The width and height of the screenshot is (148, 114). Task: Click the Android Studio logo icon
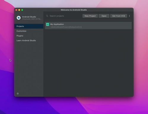point(18,18)
